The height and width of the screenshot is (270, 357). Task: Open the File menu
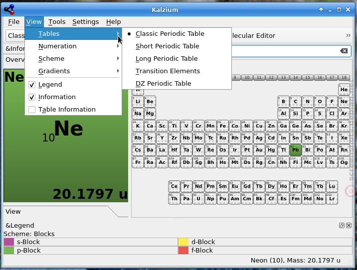coord(13,22)
